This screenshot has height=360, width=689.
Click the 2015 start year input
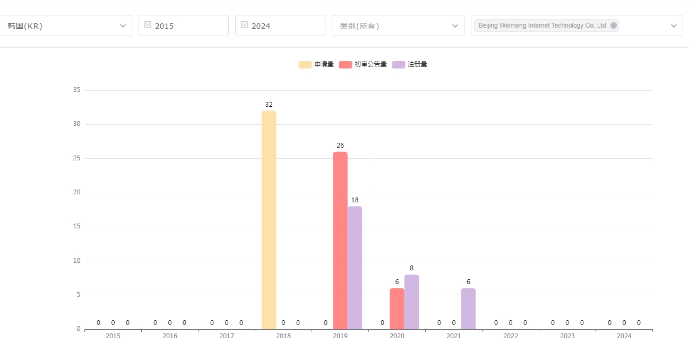[x=188, y=25]
